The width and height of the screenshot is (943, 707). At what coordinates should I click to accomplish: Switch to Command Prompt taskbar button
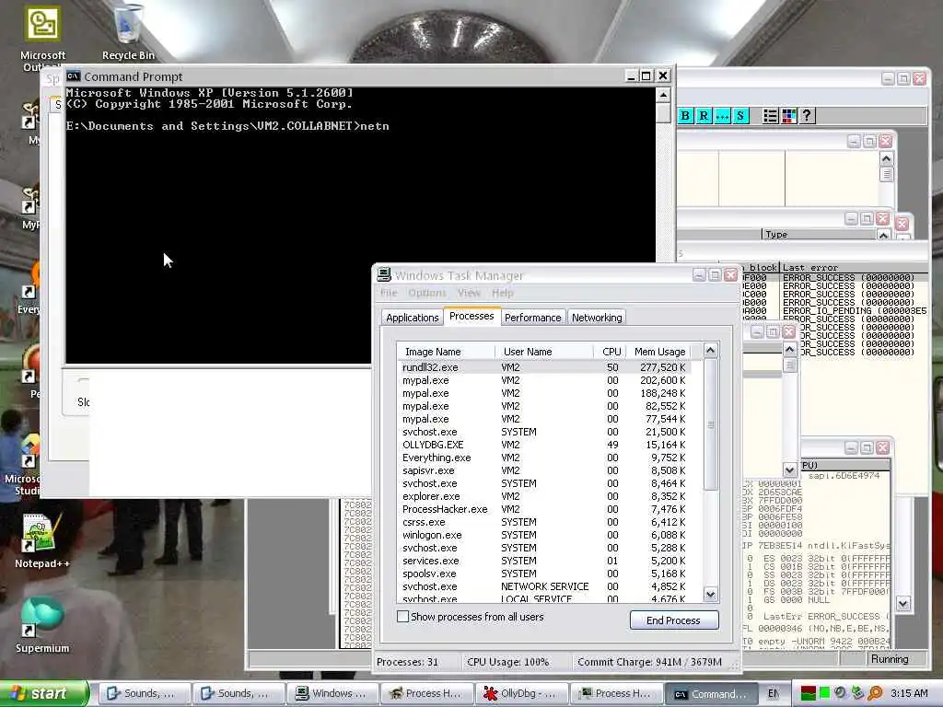click(x=710, y=693)
